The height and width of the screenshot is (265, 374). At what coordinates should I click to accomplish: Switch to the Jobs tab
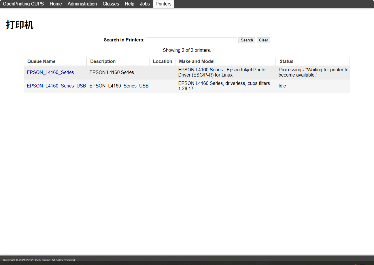point(145,4)
